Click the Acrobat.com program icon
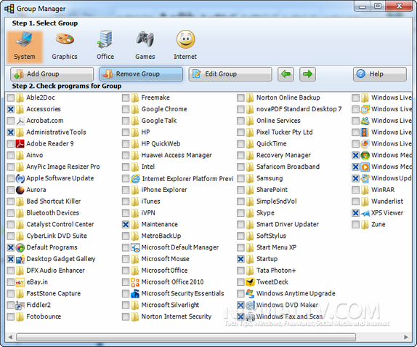The width and height of the screenshot is (417, 347). (x=20, y=121)
